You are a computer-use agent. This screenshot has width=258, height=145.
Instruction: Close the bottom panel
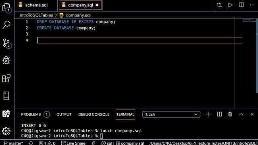click(x=252, y=114)
